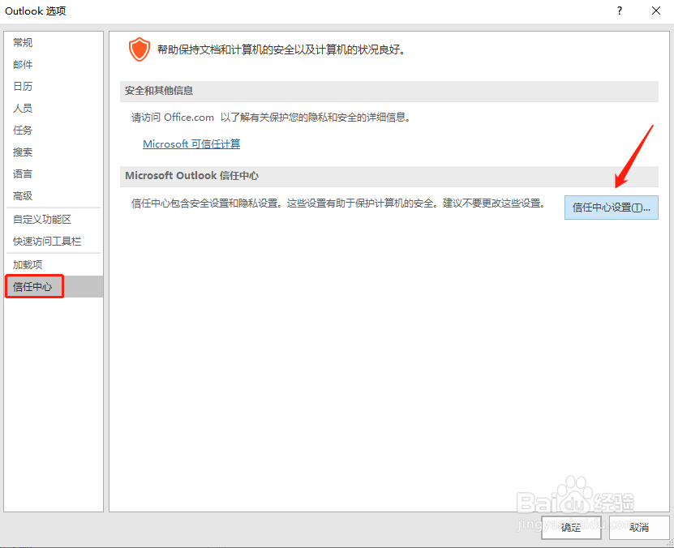674x548 pixels.
Task: Open the 常规 options category
Action: point(54,42)
